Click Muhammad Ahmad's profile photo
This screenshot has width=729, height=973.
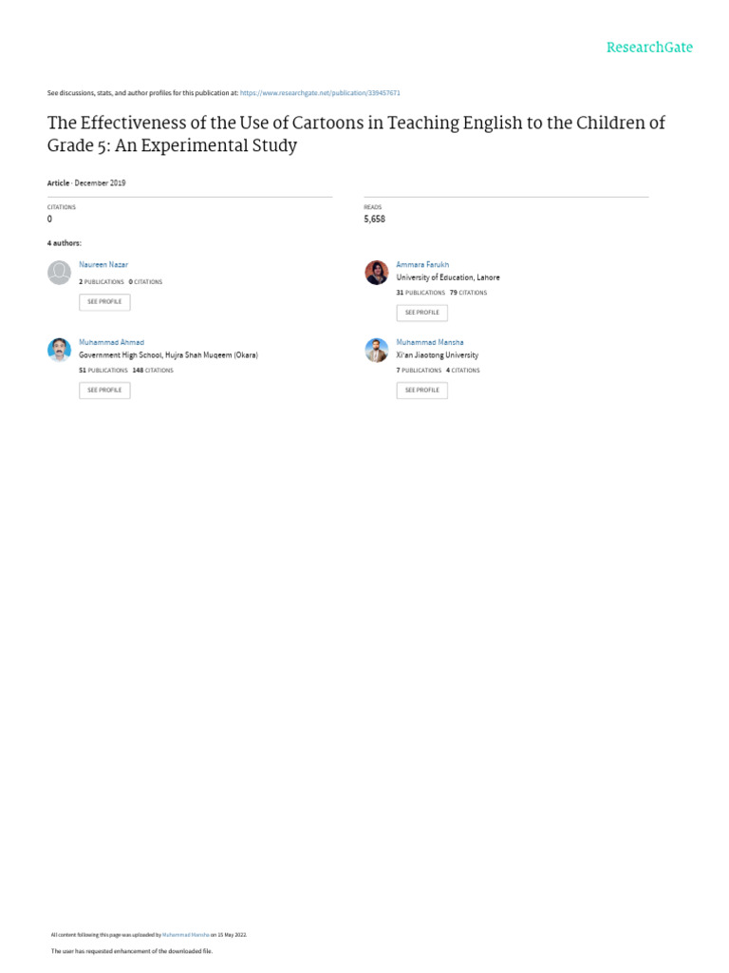(x=59, y=350)
